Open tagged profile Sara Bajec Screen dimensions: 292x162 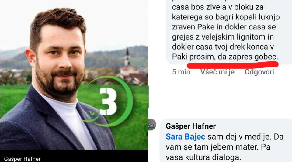(186, 137)
